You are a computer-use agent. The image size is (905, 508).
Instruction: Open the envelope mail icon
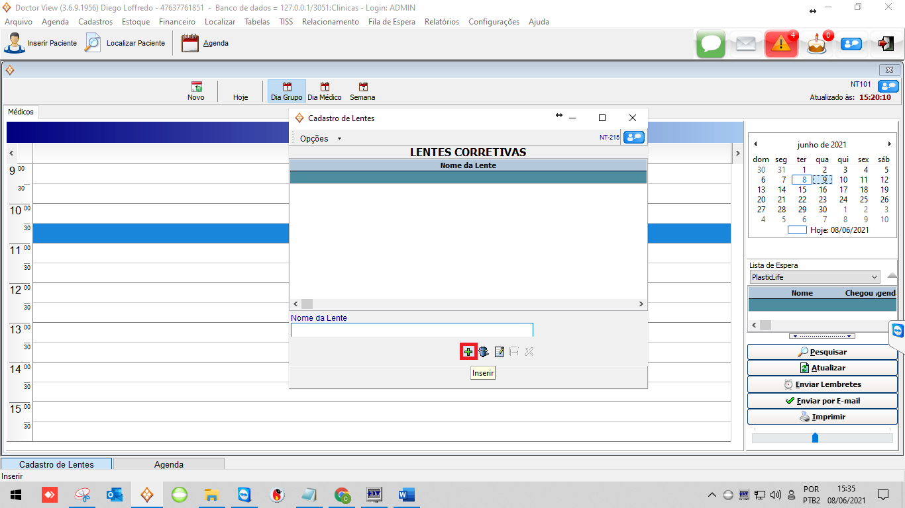[745, 44]
